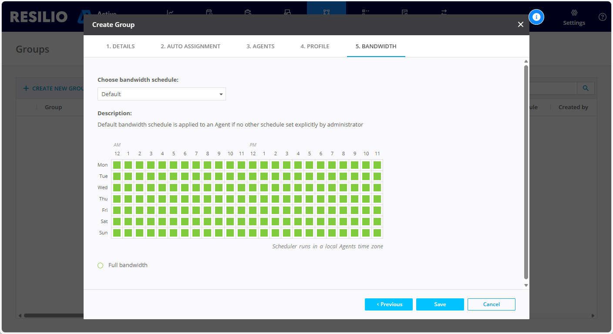Toggle the Thursday 12 PM schedule cell
This screenshot has width=613, height=334.
(x=253, y=199)
